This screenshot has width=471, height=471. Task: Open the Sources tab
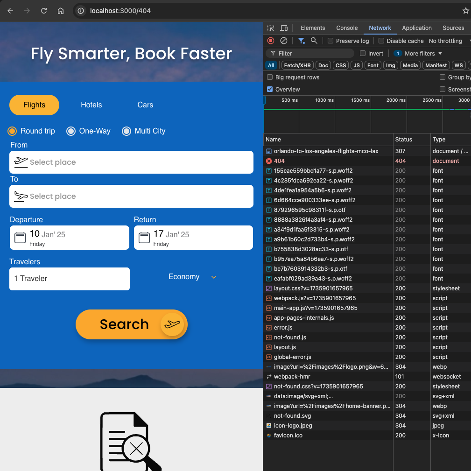[x=453, y=28]
